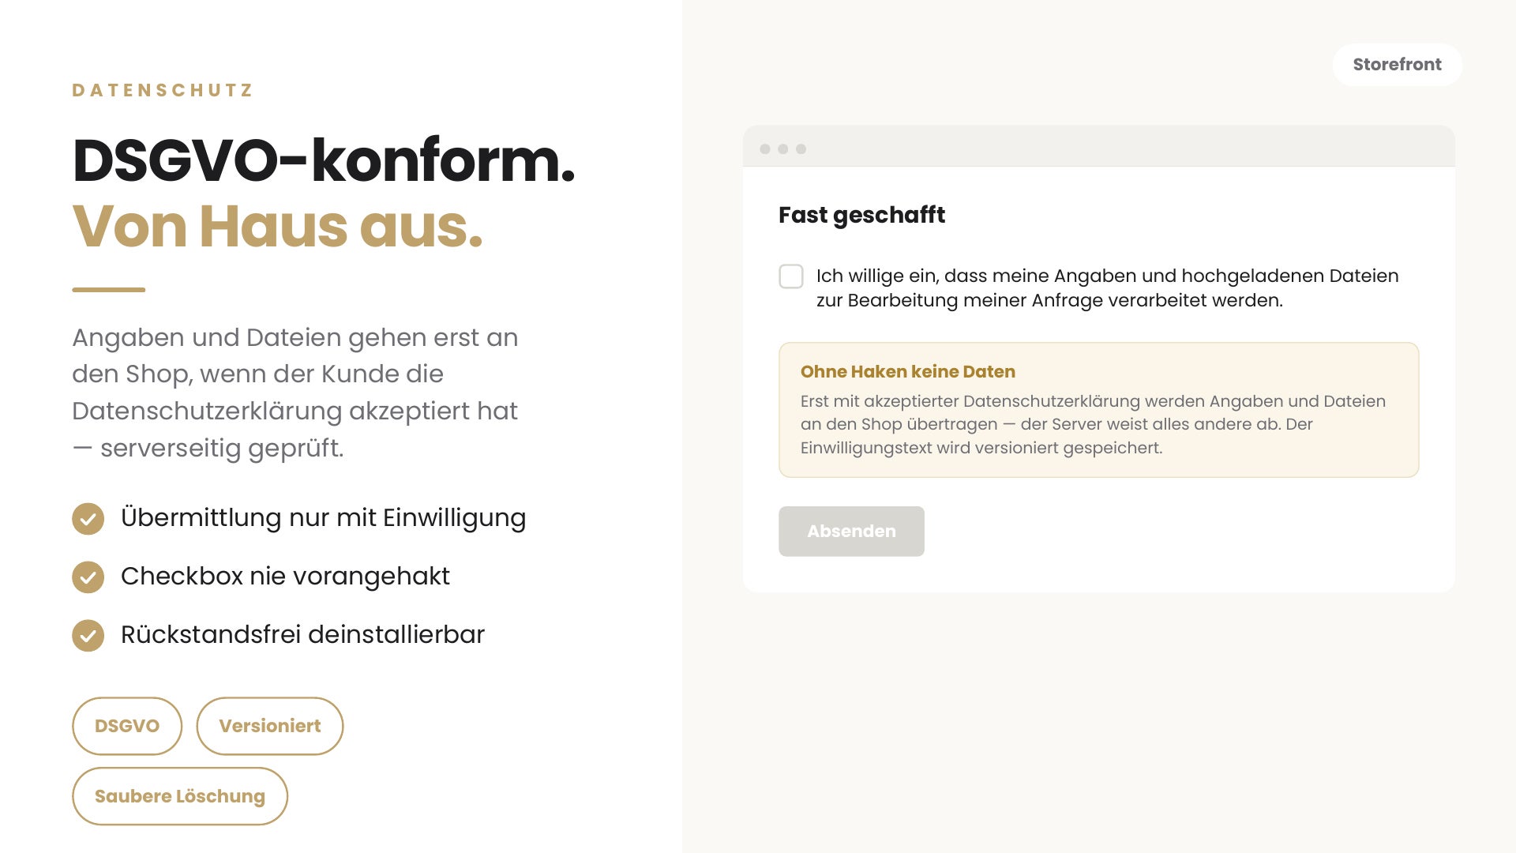
Task: Click the 'Übermittlung nur mit Einwilligung' list item text
Action: [323, 518]
